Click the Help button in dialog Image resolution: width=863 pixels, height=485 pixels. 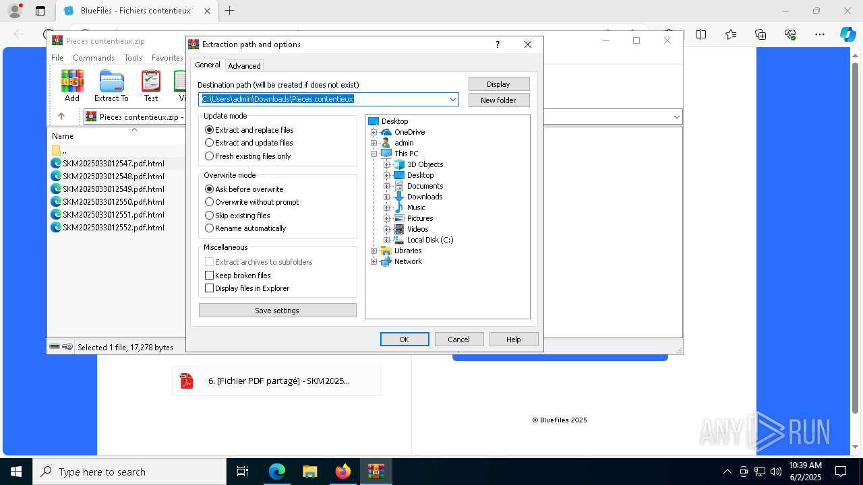tap(514, 339)
